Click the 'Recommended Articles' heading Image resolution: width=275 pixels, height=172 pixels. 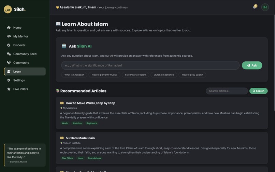click(x=83, y=91)
